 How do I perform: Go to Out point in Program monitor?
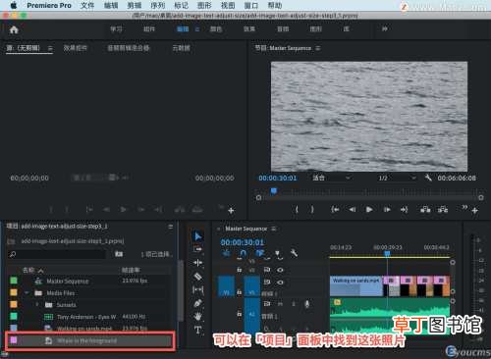405,210
